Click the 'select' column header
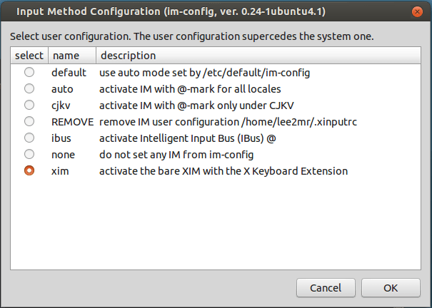The width and height of the screenshot is (432, 308). pyautogui.click(x=29, y=56)
